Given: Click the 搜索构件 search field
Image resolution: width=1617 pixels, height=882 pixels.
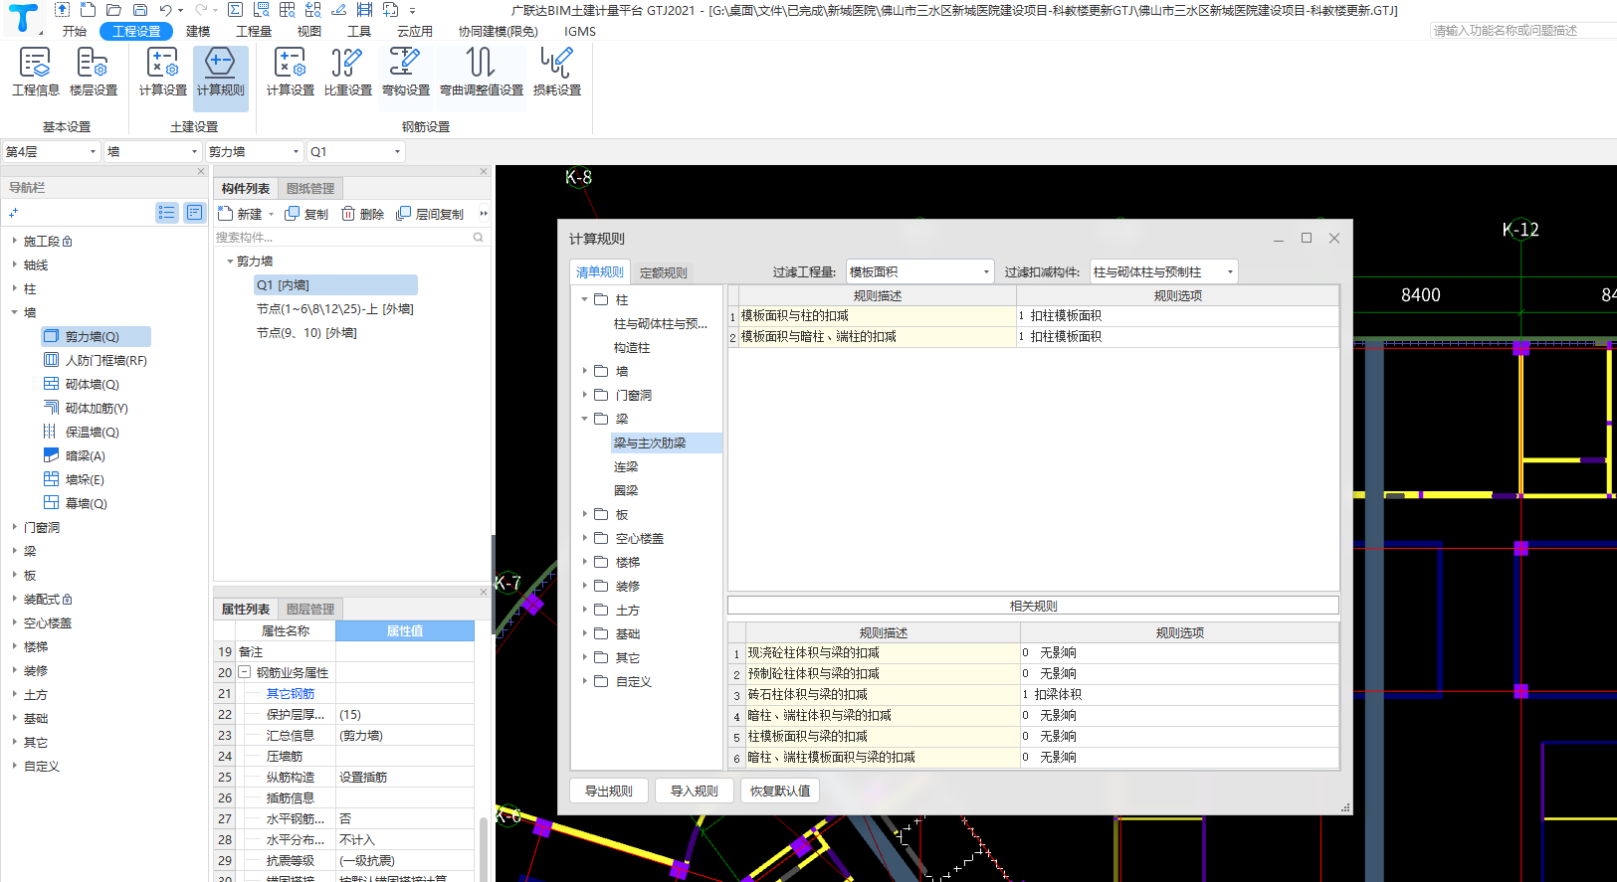Looking at the screenshot, I should (342, 238).
